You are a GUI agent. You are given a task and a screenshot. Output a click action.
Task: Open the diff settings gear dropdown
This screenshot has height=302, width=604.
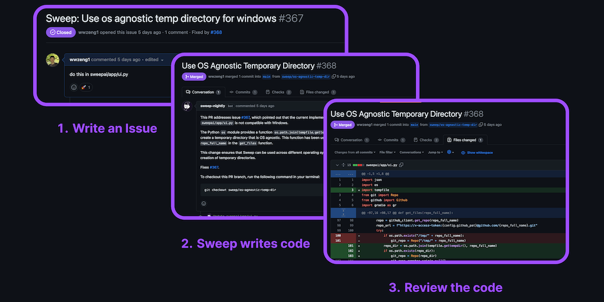(451, 152)
